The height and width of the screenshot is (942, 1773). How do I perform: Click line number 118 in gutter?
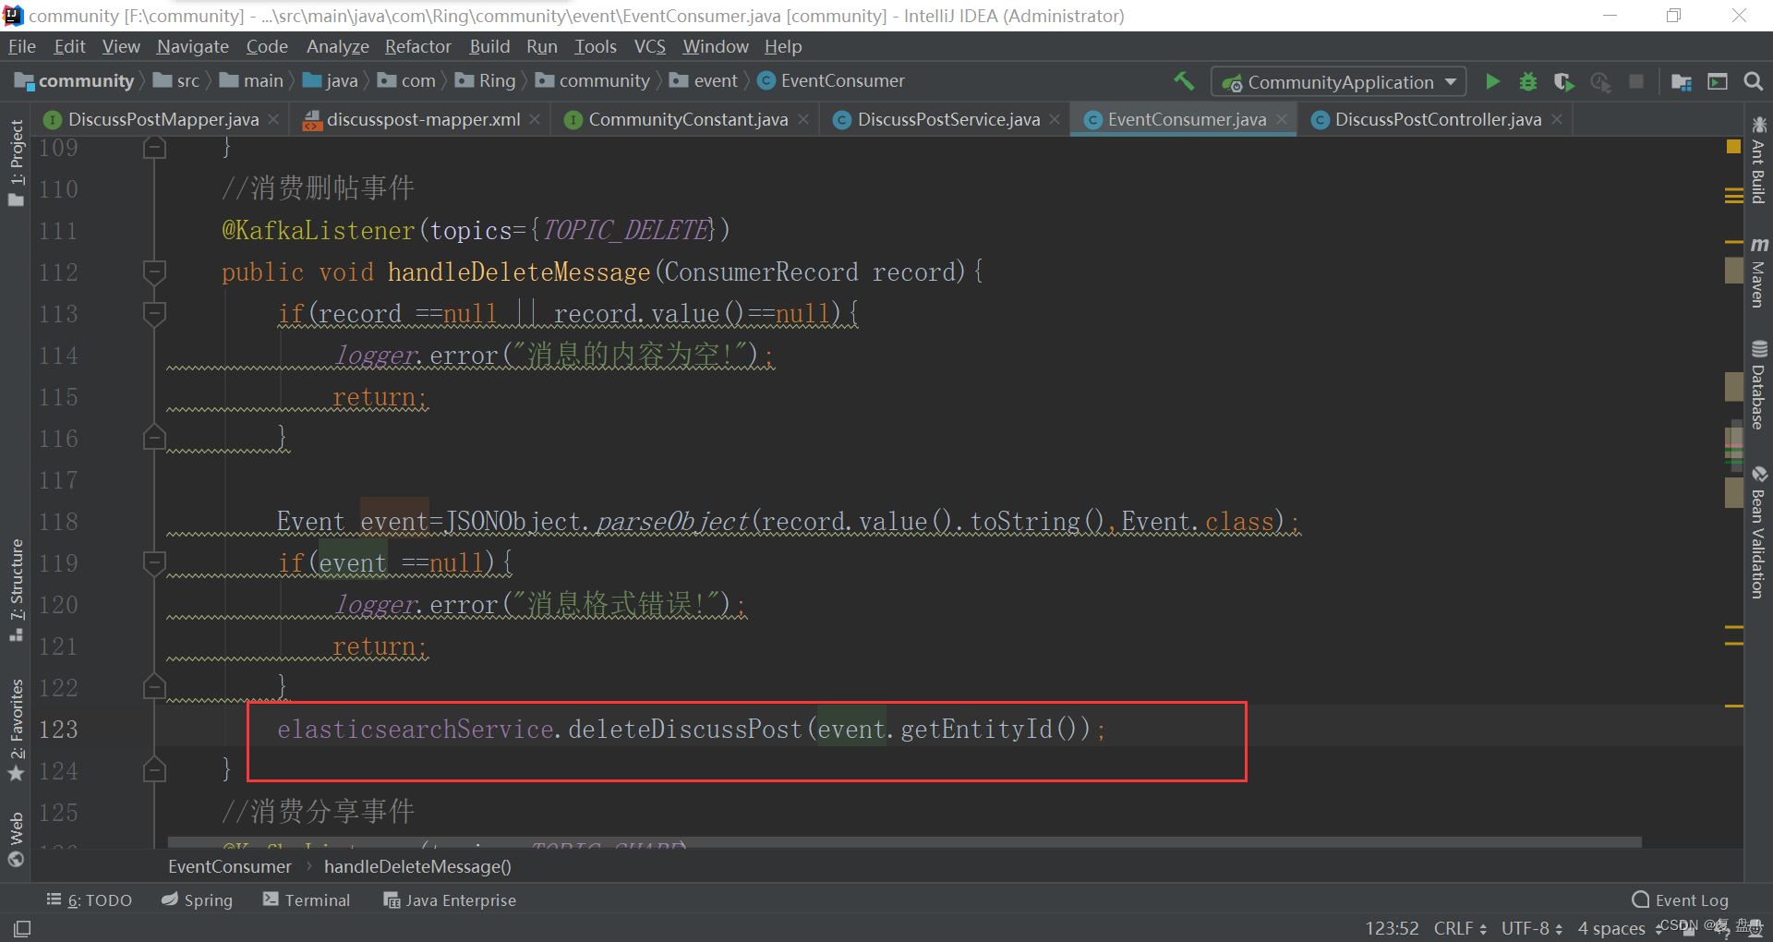(58, 521)
